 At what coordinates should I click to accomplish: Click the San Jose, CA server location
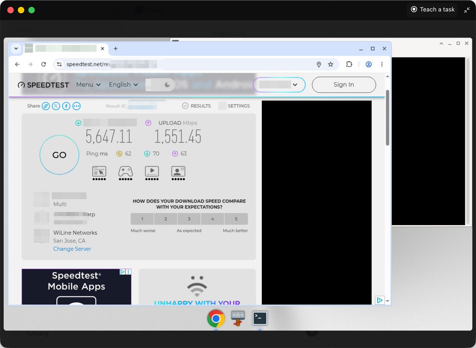point(69,241)
